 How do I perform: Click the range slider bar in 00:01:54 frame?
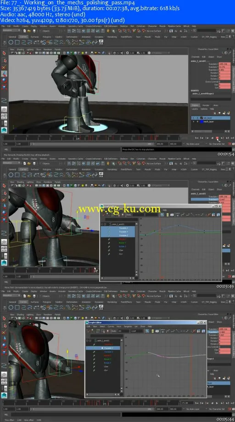point(92,144)
